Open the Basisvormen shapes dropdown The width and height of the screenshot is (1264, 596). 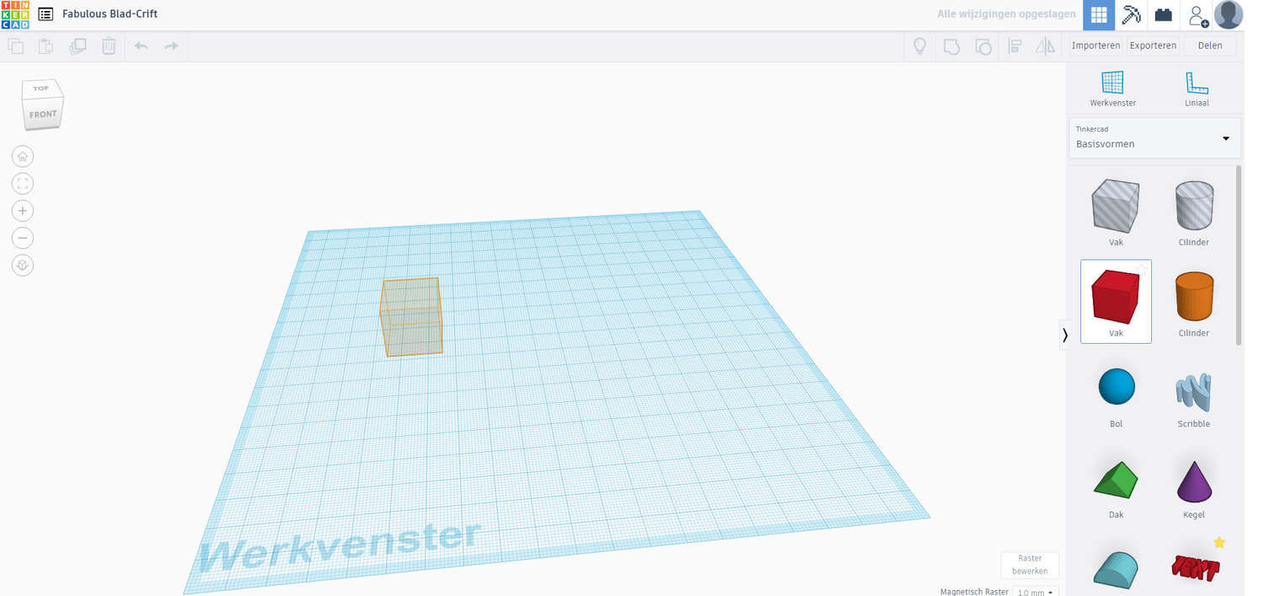tap(1154, 138)
